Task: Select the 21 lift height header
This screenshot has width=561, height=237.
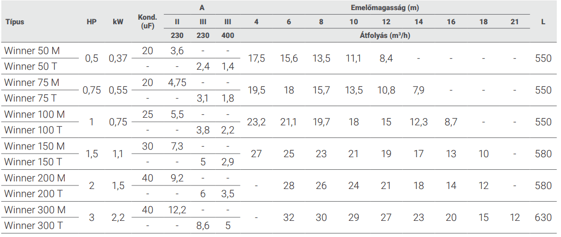Action: [x=515, y=22]
